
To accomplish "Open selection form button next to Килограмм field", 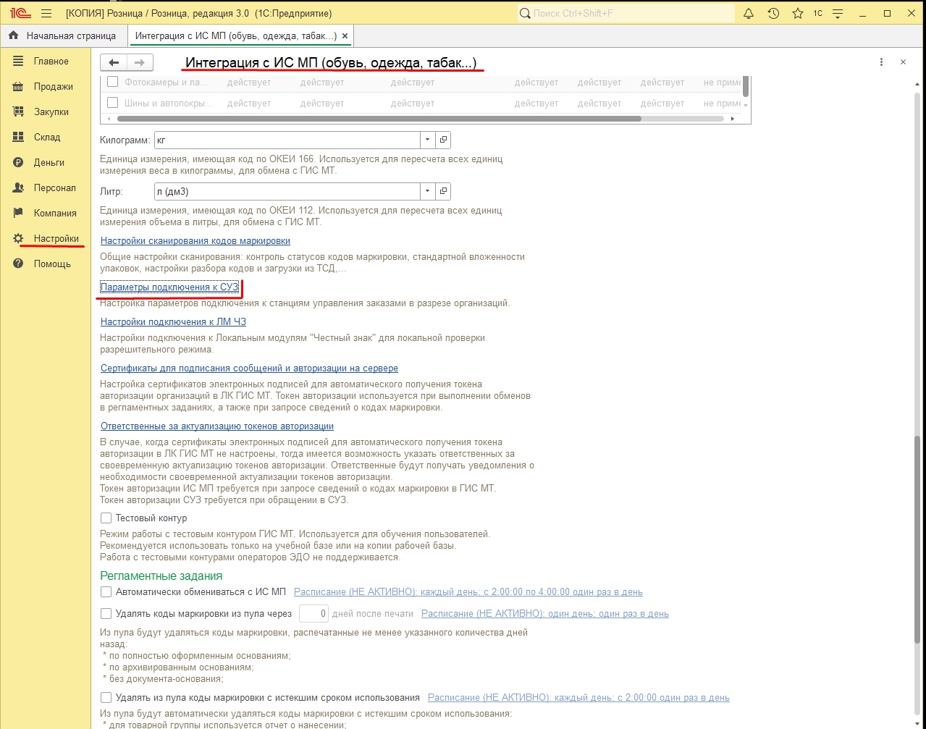I will click(x=444, y=140).
